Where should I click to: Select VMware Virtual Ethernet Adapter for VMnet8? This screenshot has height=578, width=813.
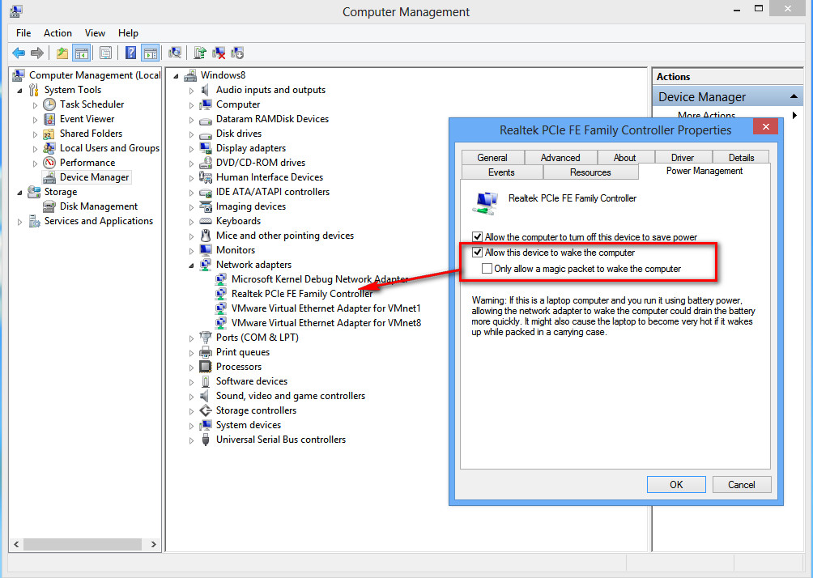(326, 322)
